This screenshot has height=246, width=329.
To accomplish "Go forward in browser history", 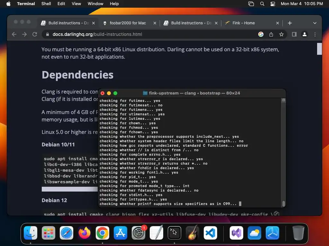I will [x=24, y=34].
